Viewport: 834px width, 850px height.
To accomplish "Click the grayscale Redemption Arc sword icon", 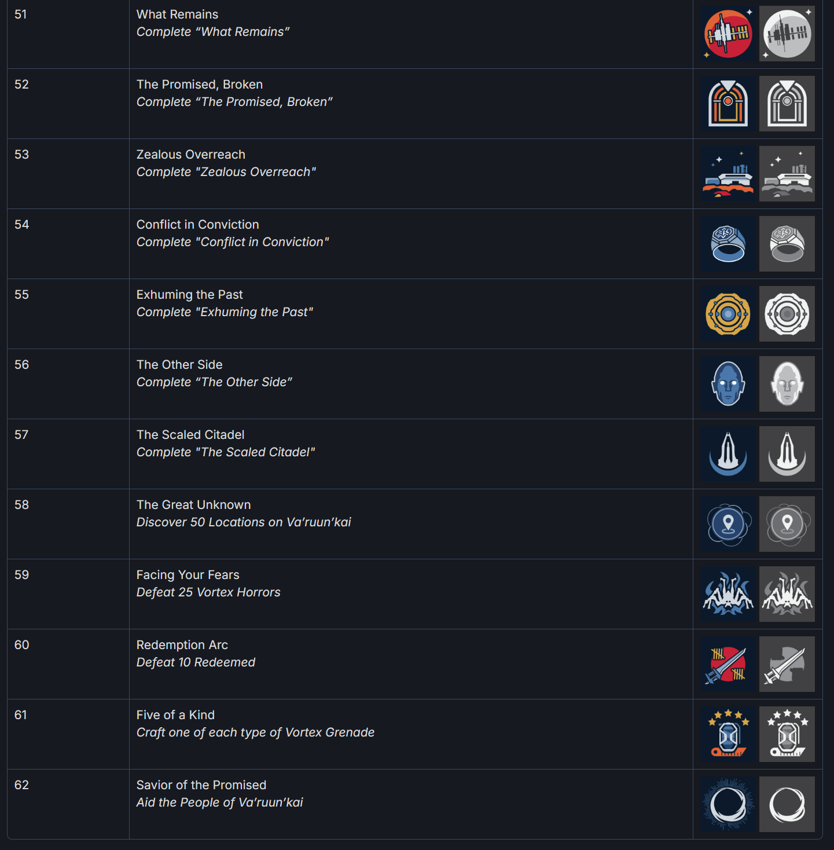I will tap(787, 664).
